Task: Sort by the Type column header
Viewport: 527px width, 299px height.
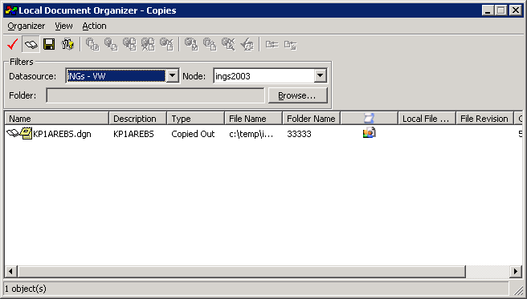Action: [x=195, y=119]
